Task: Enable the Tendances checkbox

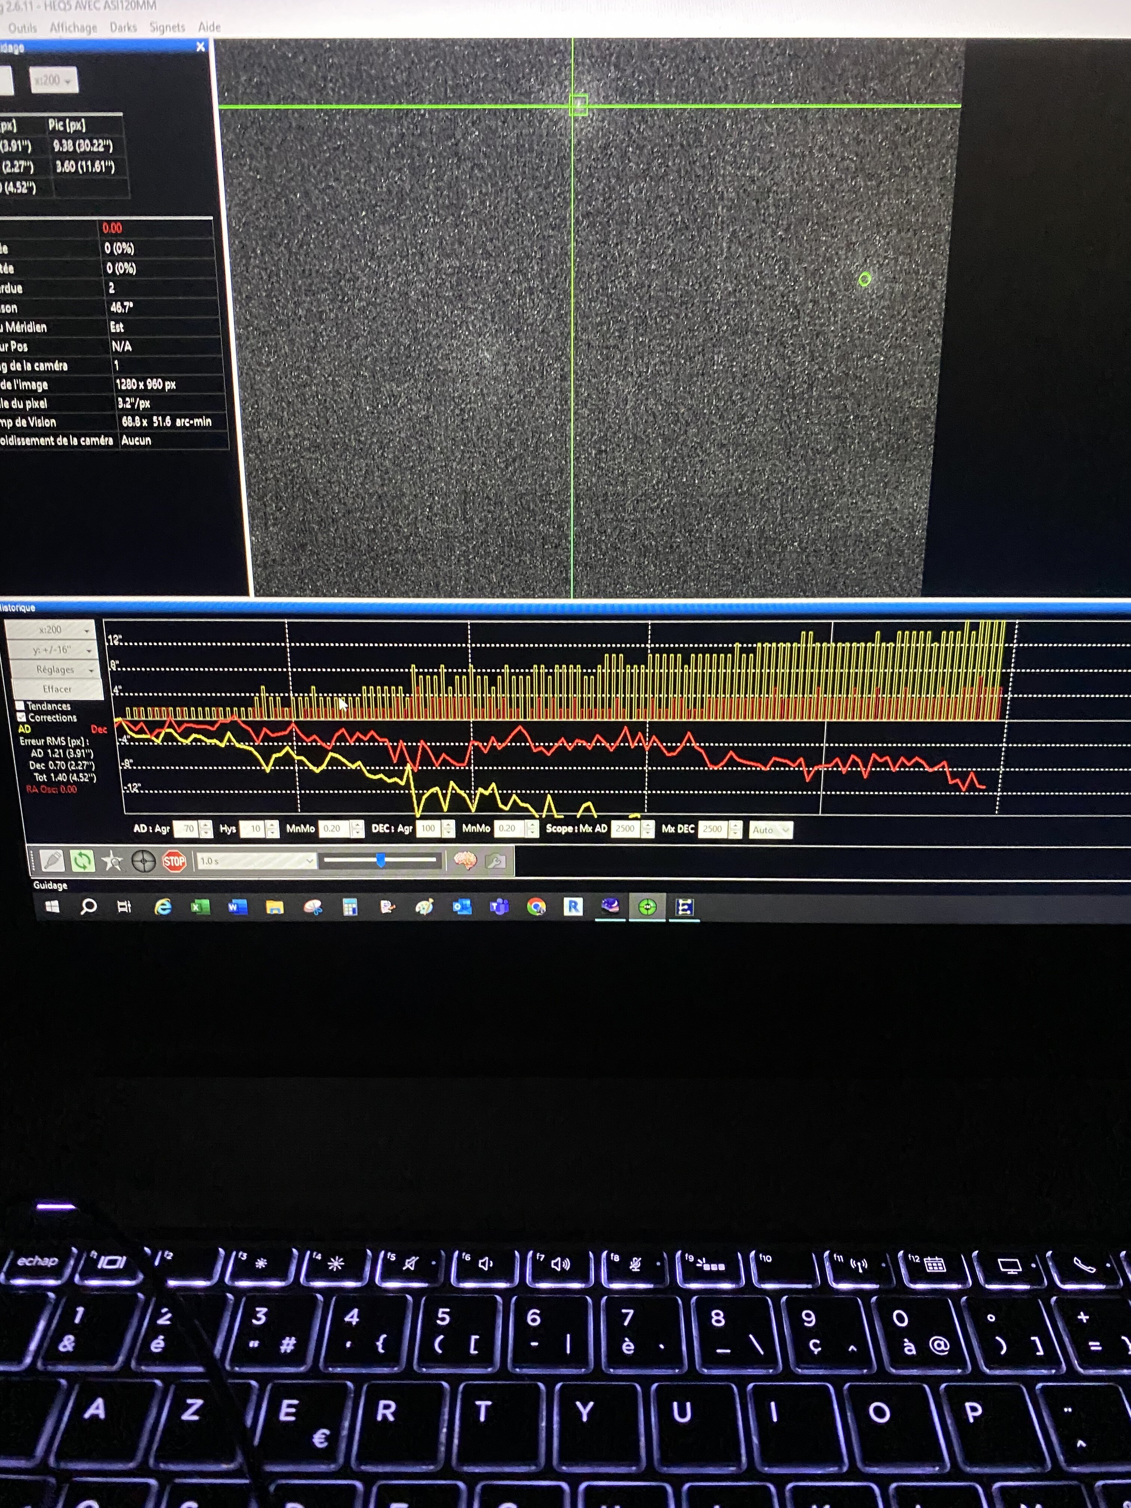Action: [21, 706]
